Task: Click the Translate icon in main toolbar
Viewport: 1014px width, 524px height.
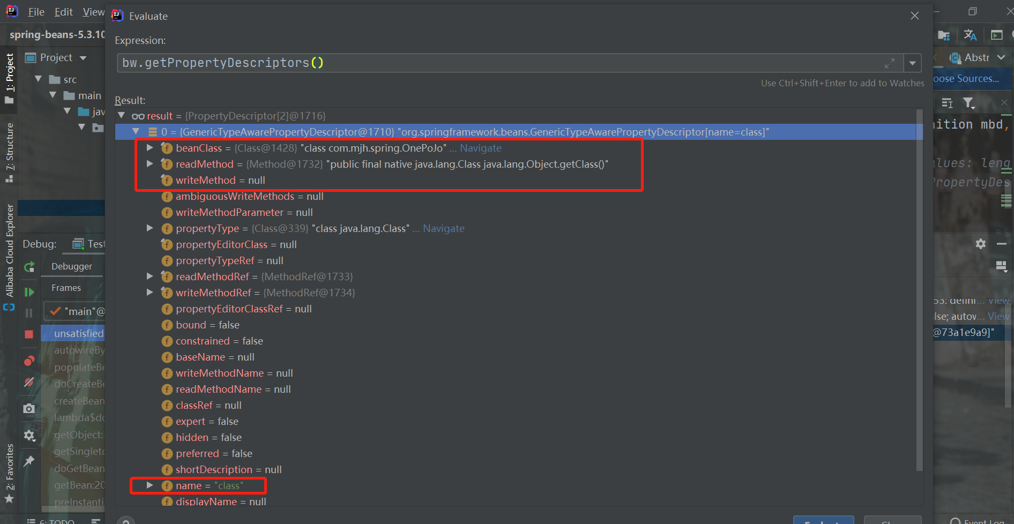Action: 970,35
